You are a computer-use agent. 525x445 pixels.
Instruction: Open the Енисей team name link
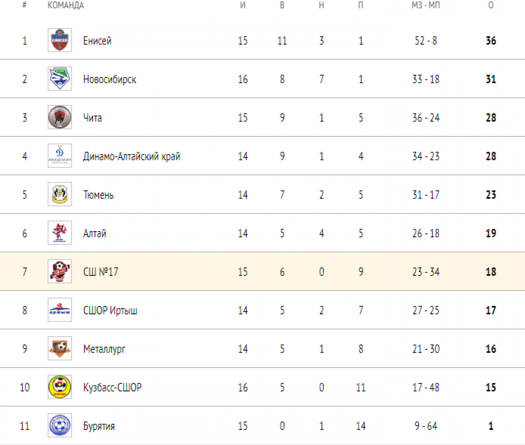(97, 41)
